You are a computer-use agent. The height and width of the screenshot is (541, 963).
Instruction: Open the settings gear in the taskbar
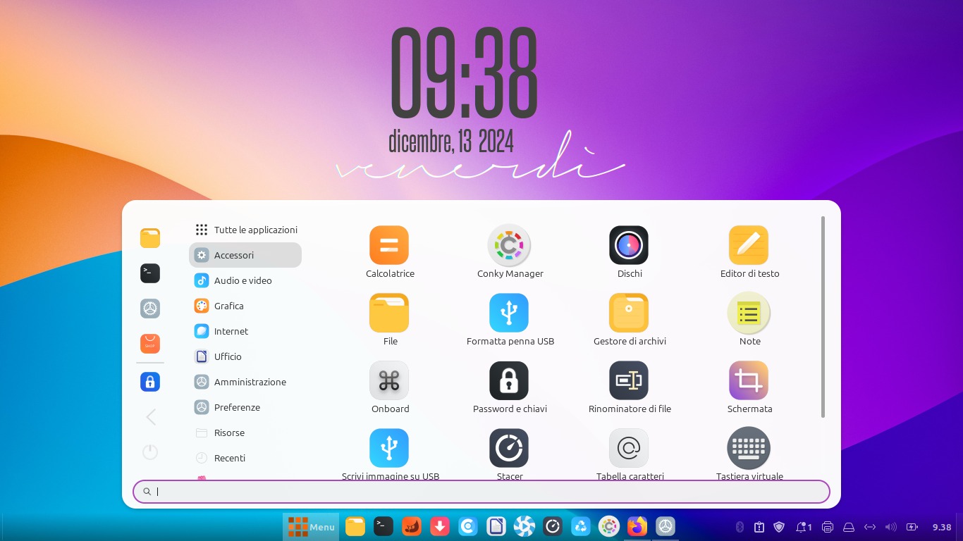pos(665,526)
